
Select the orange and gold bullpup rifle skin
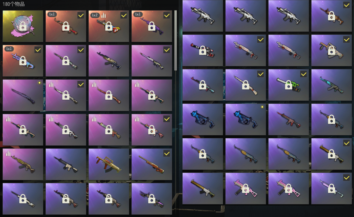[x=108, y=164]
